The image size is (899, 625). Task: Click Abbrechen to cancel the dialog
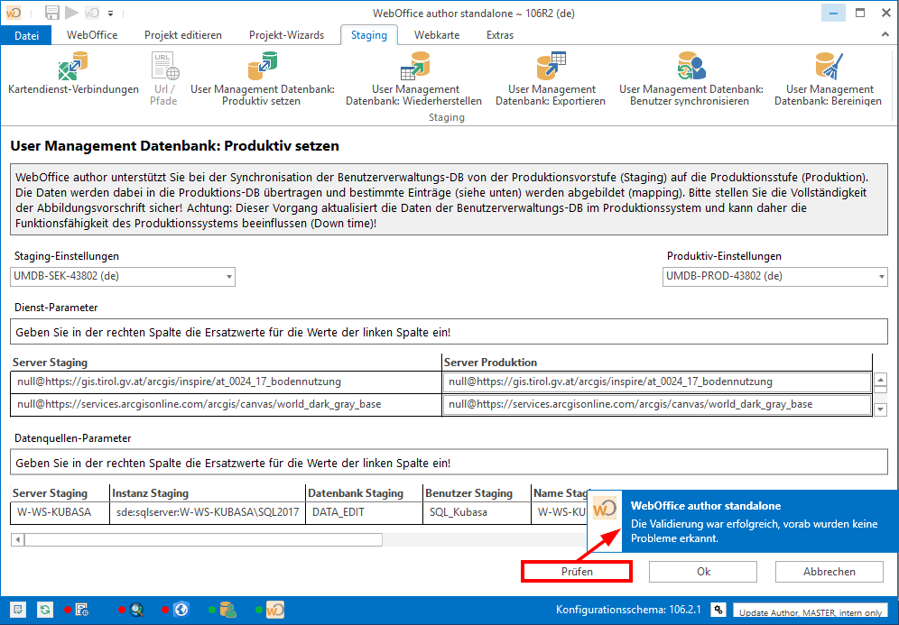coord(829,571)
